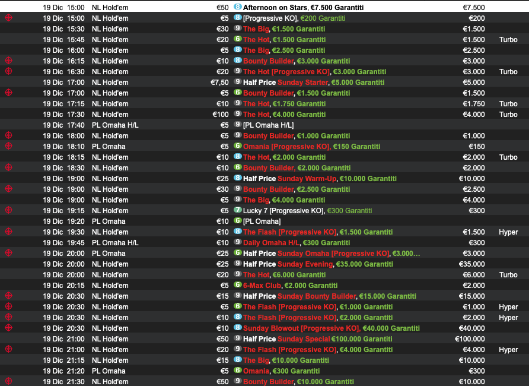Select The Hot €1.750 Garantiti tournament name
The image size is (529, 386).
285,104
